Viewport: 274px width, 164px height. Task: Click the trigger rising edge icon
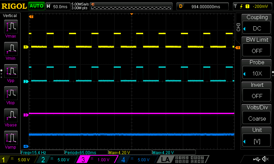click(241, 6)
